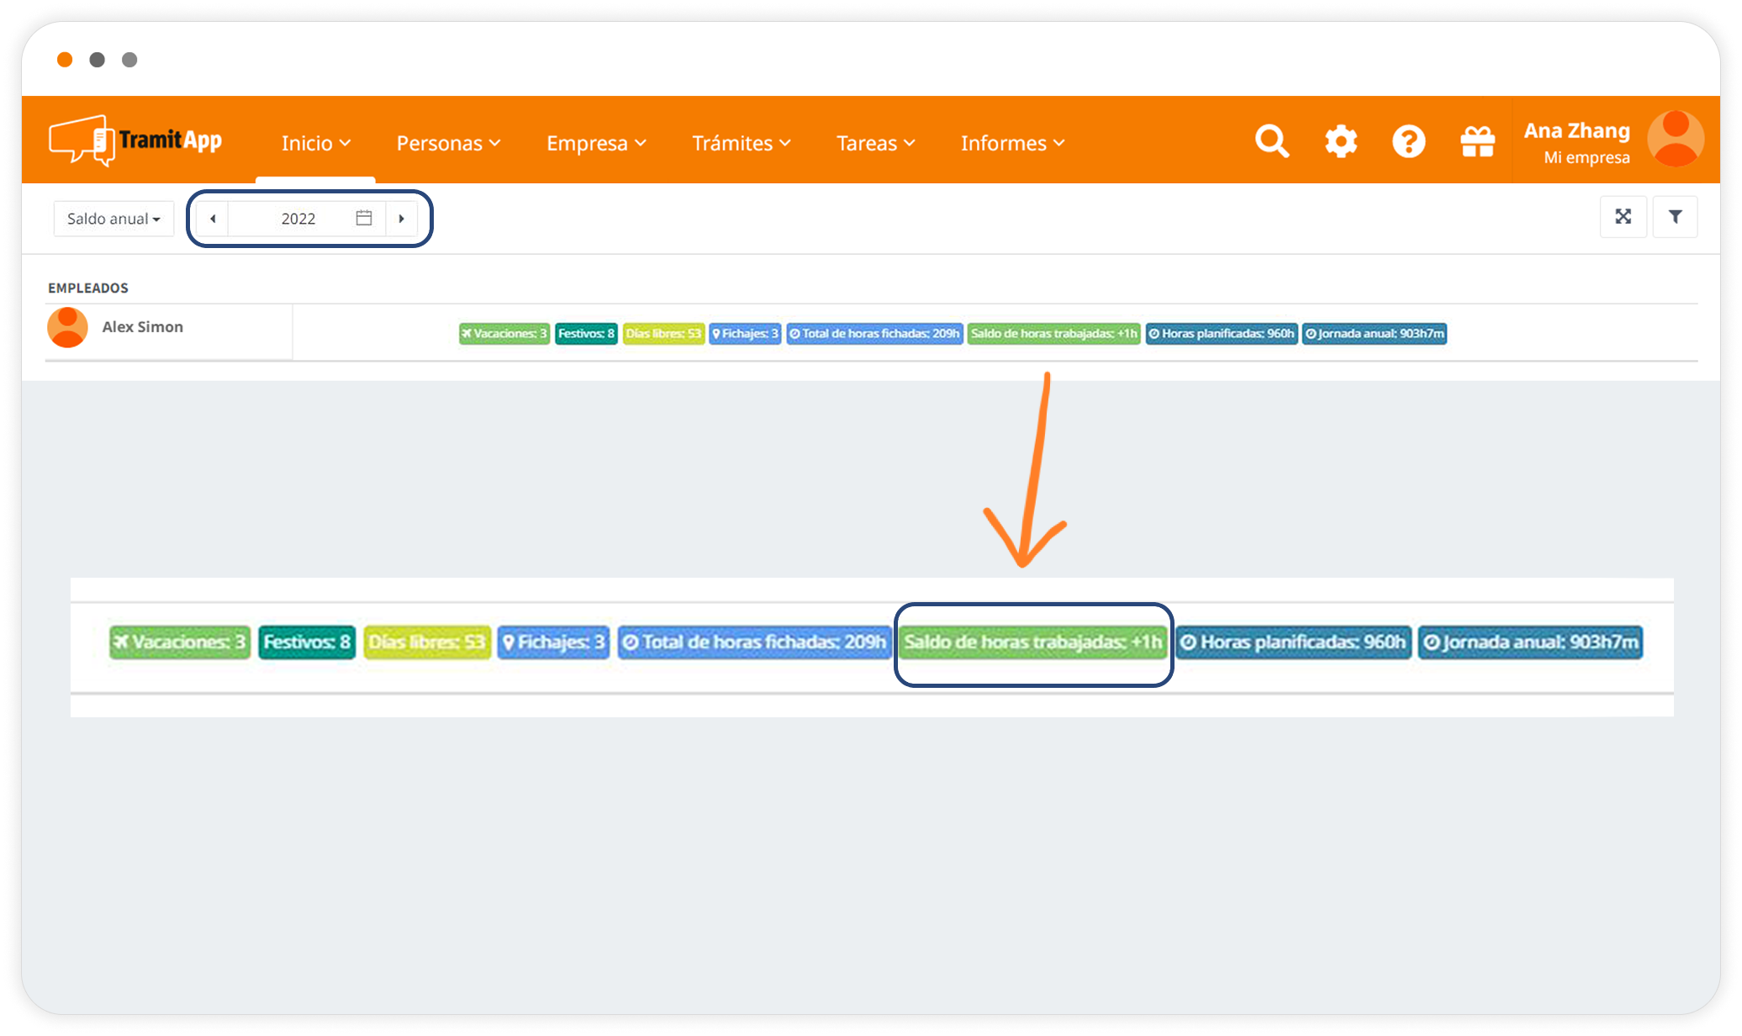The image size is (1742, 1036).
Task: Open the filter funnel icon
Action: [1675, 217]
